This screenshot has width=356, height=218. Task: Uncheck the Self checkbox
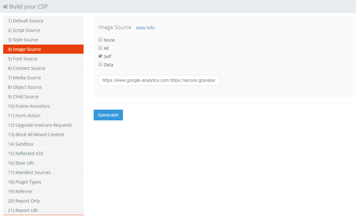click(100, 56)
